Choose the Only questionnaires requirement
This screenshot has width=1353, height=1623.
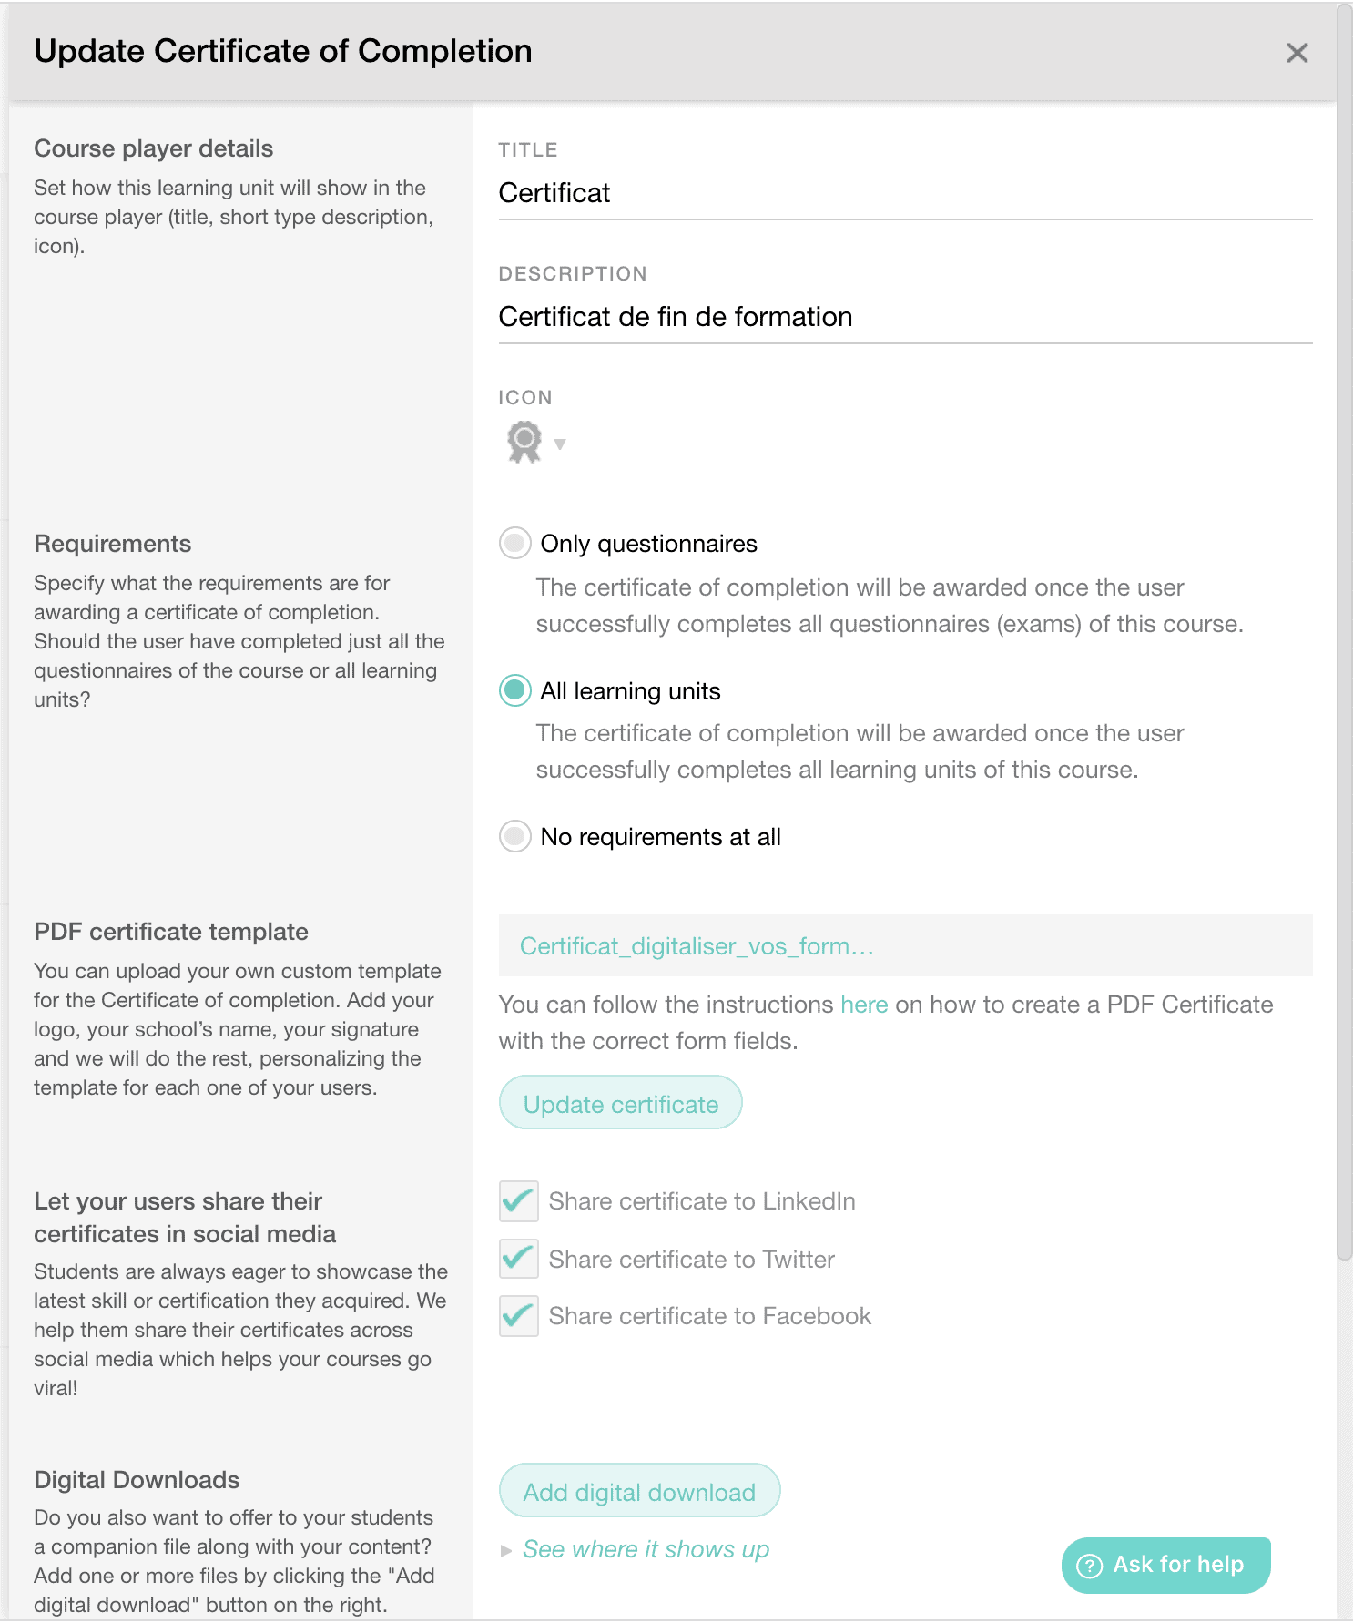point(514,543)
